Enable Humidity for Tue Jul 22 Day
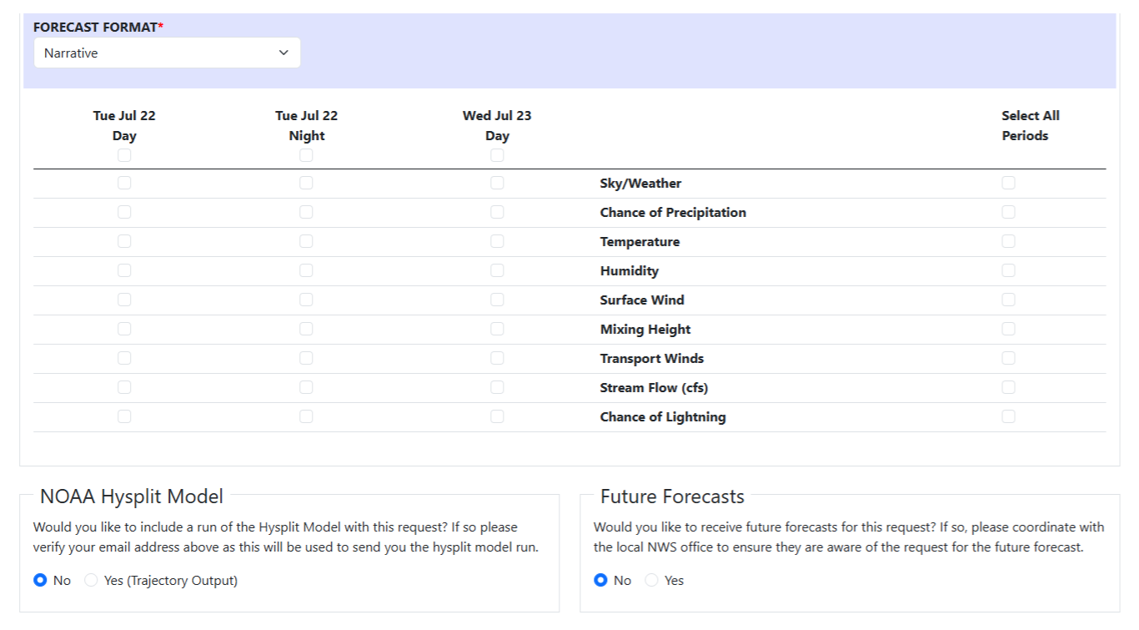Image resolution: width=1139 pixels, height=630 pixels. tap(124, 270)
